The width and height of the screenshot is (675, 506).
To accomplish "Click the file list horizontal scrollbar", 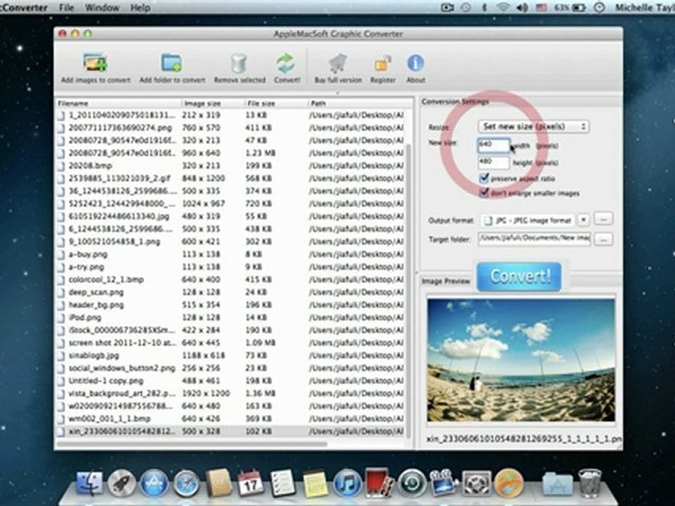I will coord(191,443).
